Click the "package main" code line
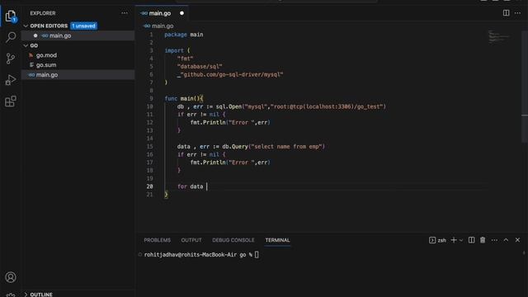Viewport: 528px width, 297px height. [184, 35]
